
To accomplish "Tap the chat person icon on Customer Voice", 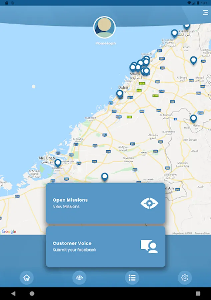I will click(x=149, y=246).
